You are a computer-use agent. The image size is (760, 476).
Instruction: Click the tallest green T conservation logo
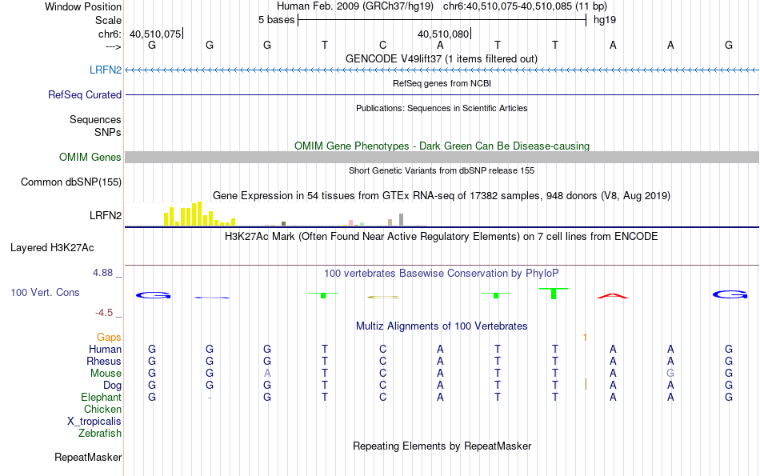click(x=554, y=294)
